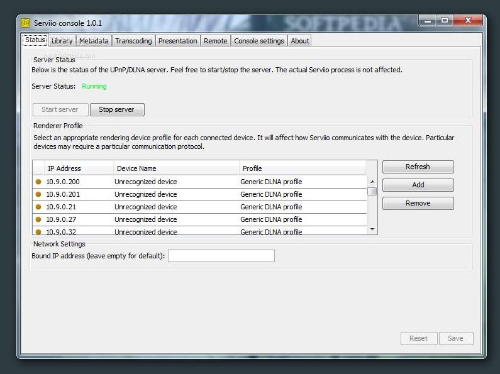The width and height of the screenshot is (500, 374).
Task: Remove the selected renderer device
Action: coord(418,203)
